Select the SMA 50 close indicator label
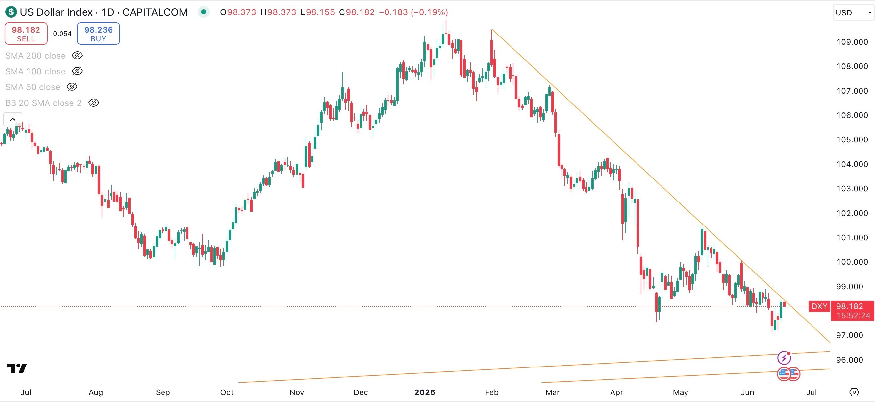This screenshot has width=875, height=403. [33, 87]
